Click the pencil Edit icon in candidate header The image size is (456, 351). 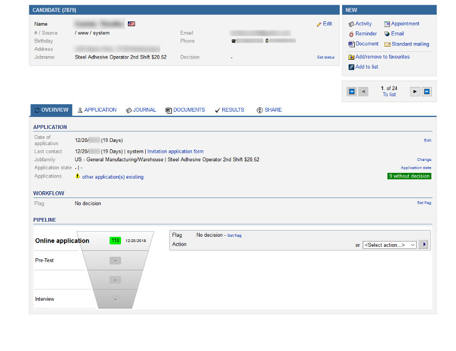click(319, 24)
